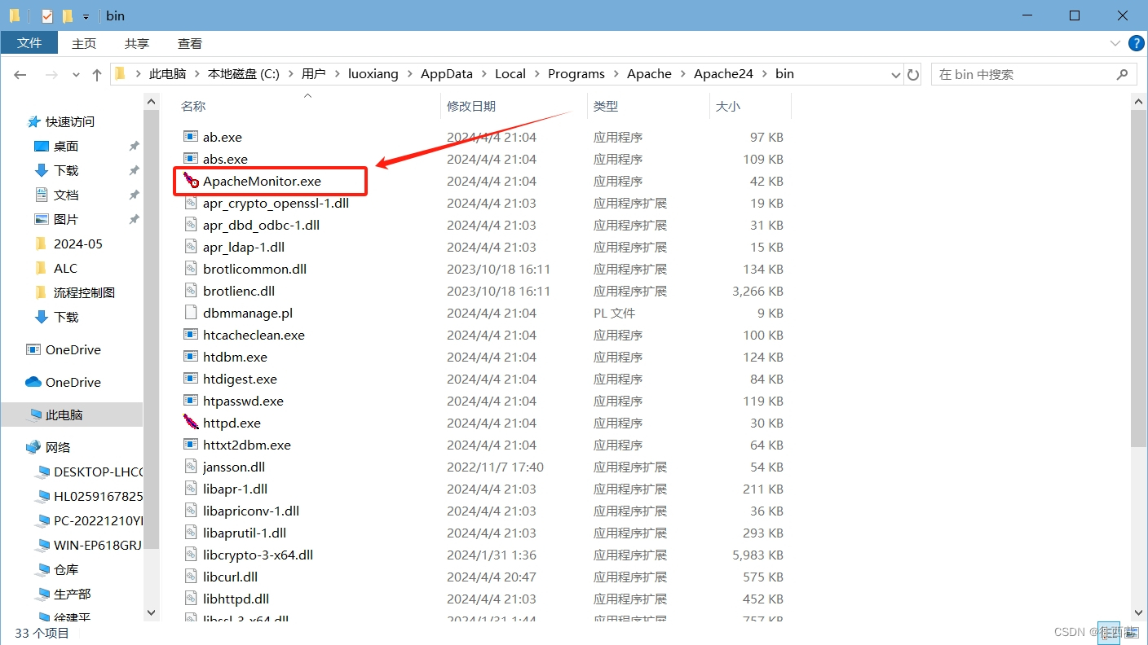Expand the ribbon with the chevron
This screenshot has width=1148, height=645.
click(1115, 43)
